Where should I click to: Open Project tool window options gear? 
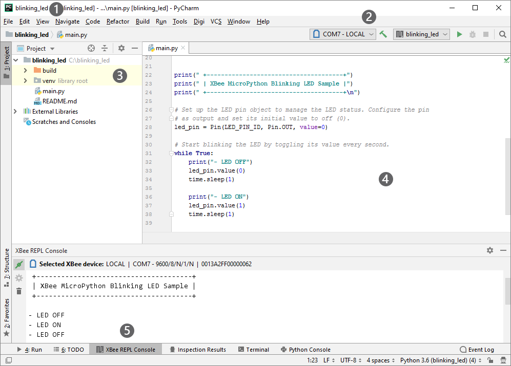121,48
